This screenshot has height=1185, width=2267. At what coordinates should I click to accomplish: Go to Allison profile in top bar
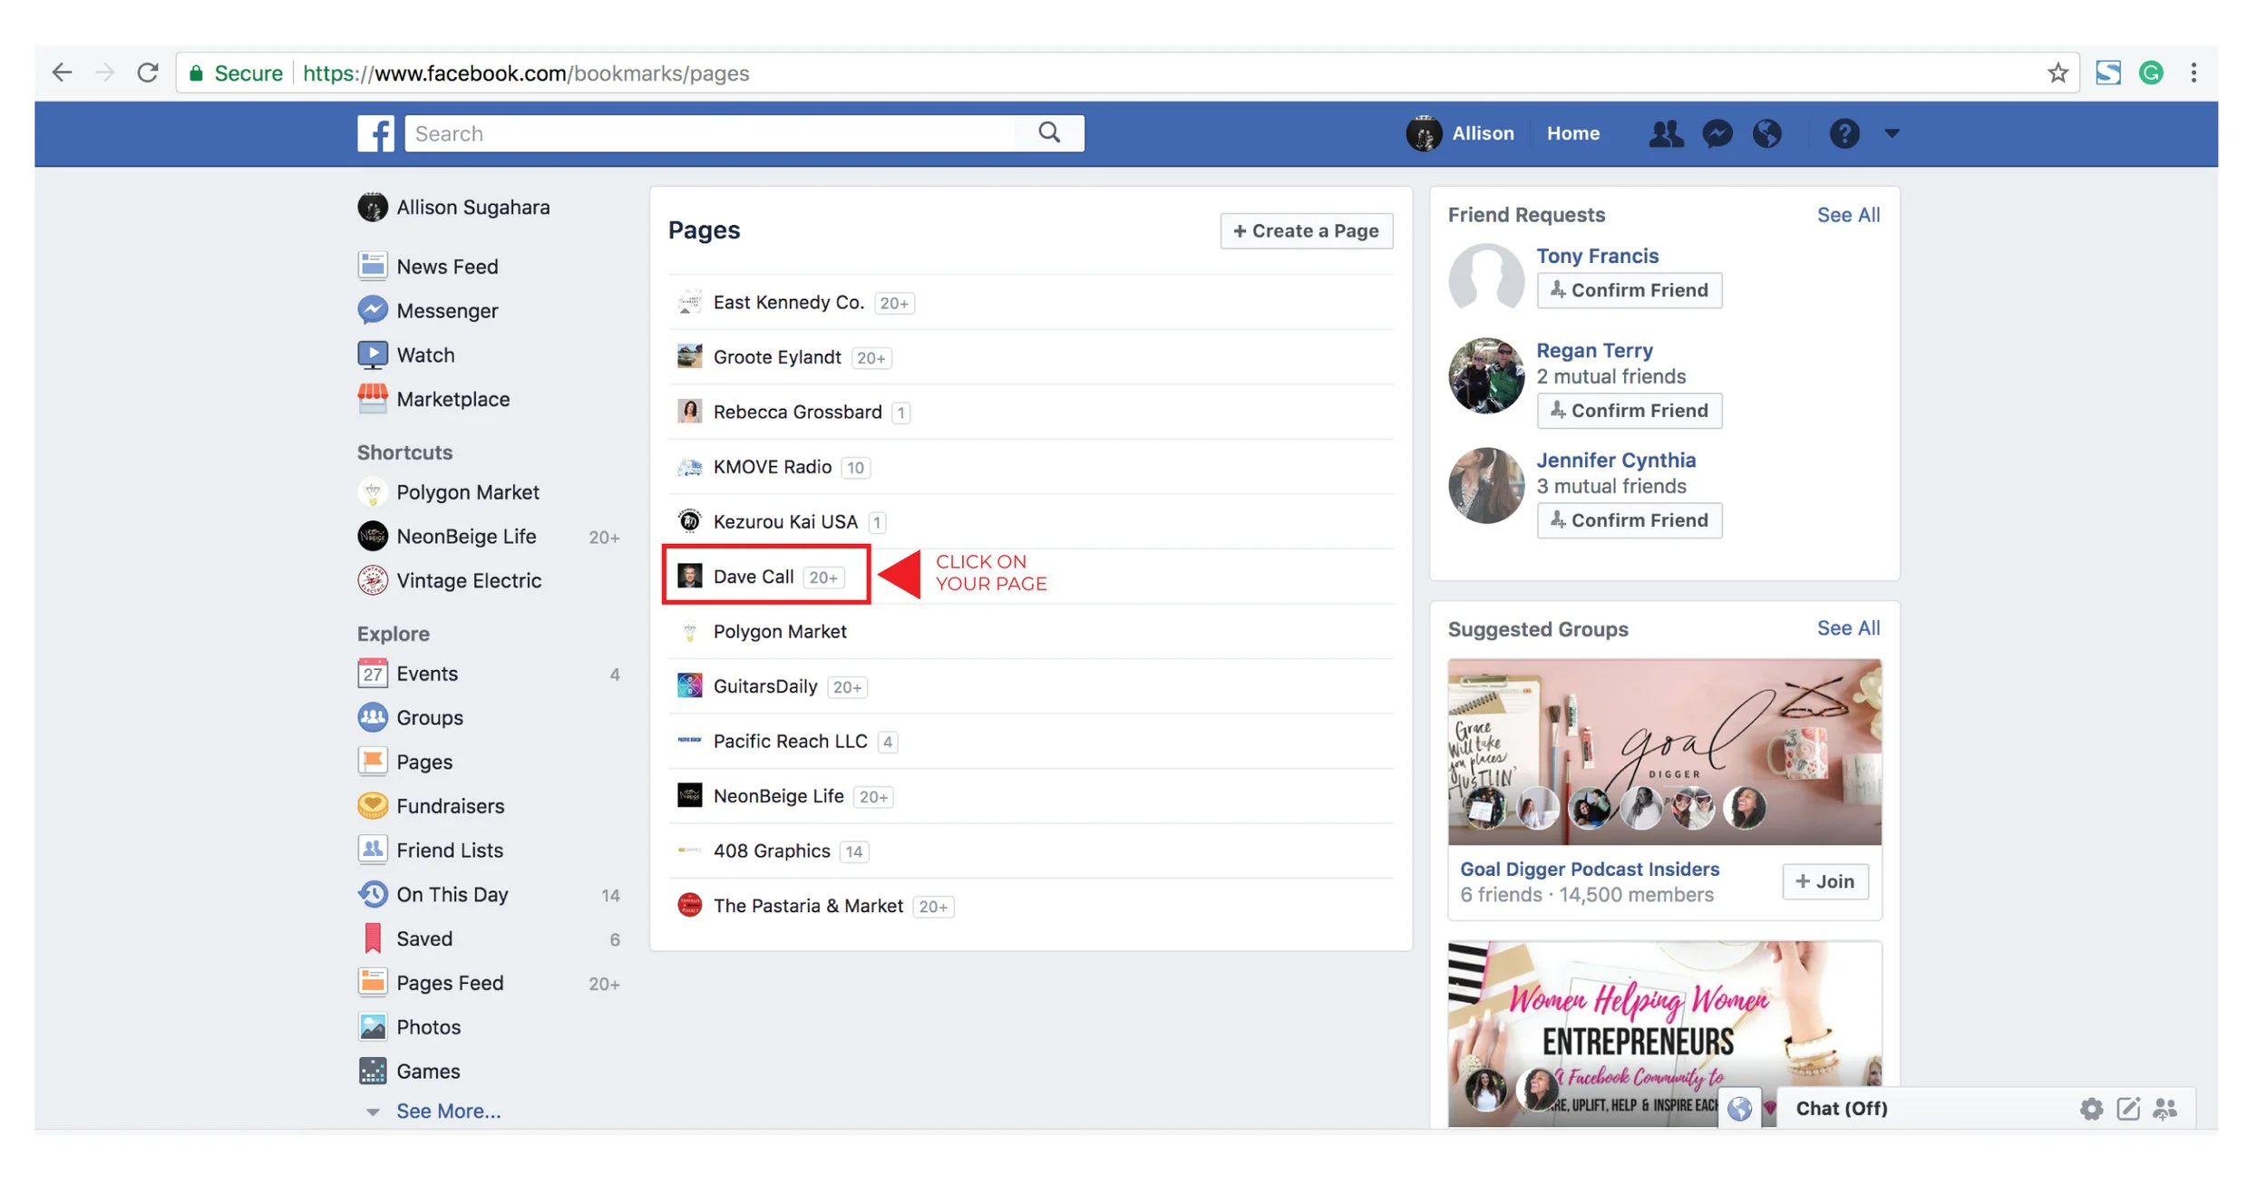[1461, 133]
